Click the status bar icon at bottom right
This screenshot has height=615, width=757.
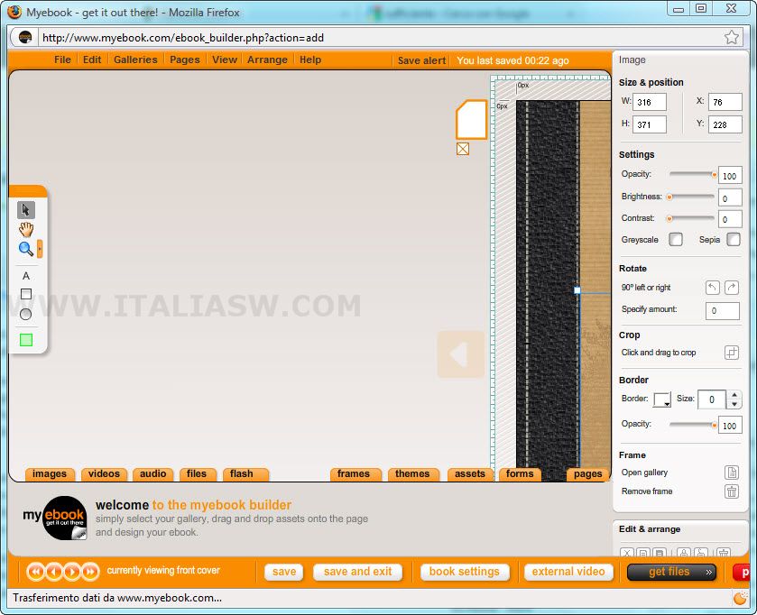click(x=740, y=599)
